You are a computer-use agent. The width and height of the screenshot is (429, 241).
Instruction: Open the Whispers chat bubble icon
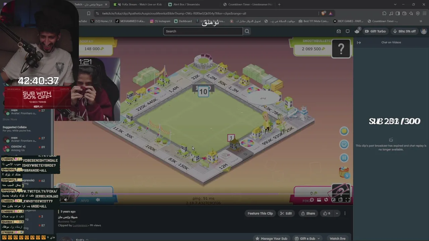(x=348, y=31)
